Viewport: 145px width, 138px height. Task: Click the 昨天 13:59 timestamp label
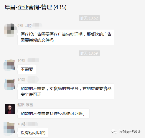(x=89, y=53)
